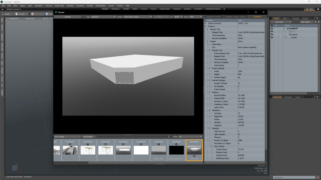Image resolution: width=321 pixels, height=180 pixels.
Task: Select the table render thumbnail numbered 7
Action: [x=88, y=150]
